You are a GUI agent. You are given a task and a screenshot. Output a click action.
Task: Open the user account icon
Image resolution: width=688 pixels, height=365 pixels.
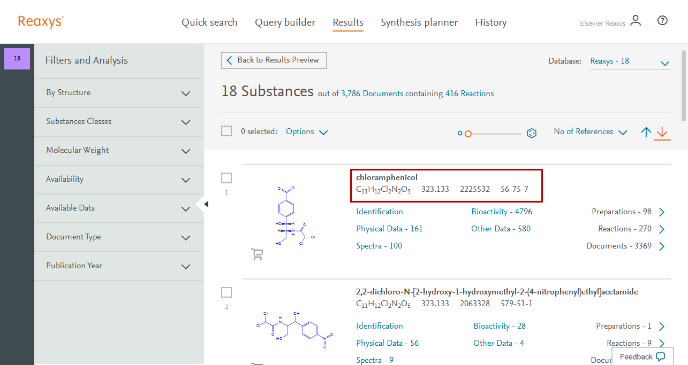point(636,21)
